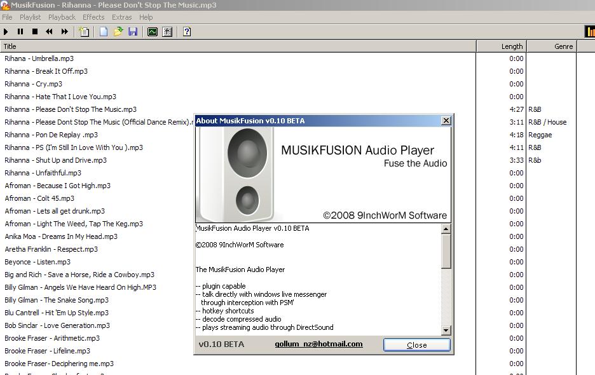This screenshot has width=595, height=375.
Task: Create a new playlist with blank page icon
Action: [104, 32]
